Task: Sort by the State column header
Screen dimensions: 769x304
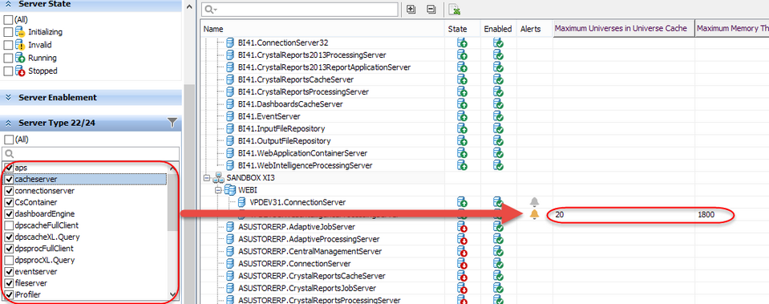Action: coord(458,29)
